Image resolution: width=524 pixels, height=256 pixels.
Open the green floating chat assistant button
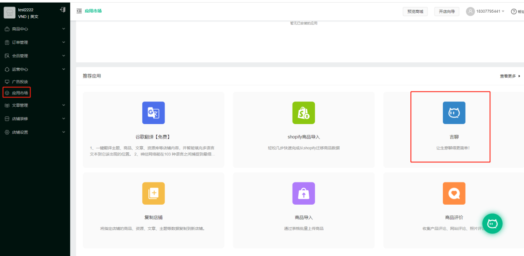492,223
